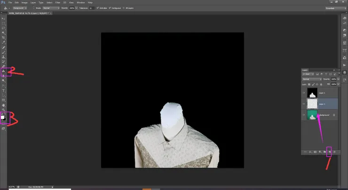Toggle the Anti-alias checkbox
Viewport: 348px width, 190px height.
[97, 8]
